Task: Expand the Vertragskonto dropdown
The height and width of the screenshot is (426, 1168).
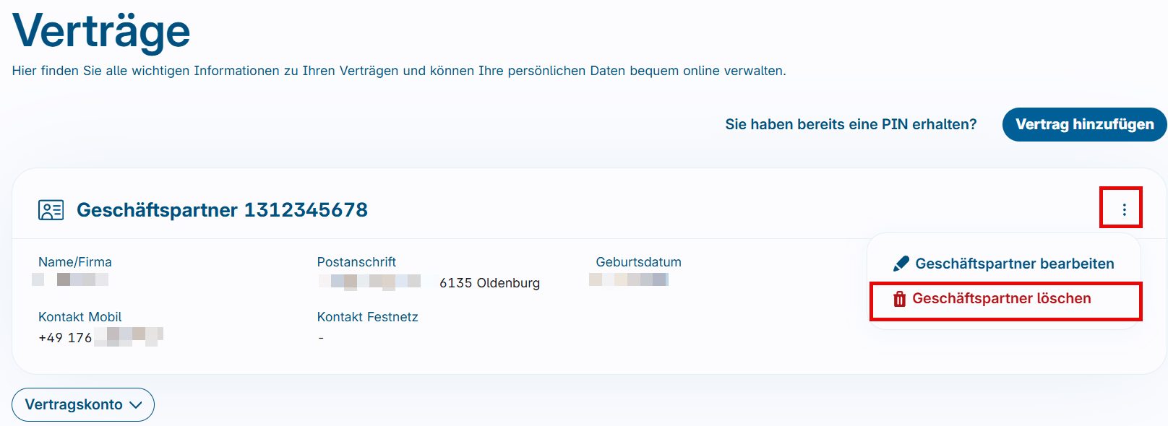Action: pos(83,404)
